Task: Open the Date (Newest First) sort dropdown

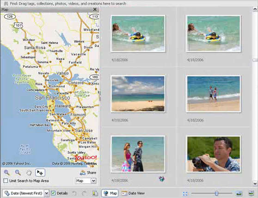Action: pos(47,193)
